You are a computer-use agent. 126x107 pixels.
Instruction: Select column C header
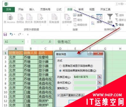(x=45, y=49)
